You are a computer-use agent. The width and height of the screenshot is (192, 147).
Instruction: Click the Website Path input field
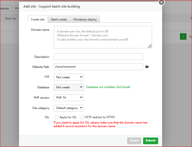(98, 67)
